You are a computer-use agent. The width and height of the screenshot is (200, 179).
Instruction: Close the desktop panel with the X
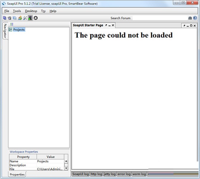[x=195, y=26]
